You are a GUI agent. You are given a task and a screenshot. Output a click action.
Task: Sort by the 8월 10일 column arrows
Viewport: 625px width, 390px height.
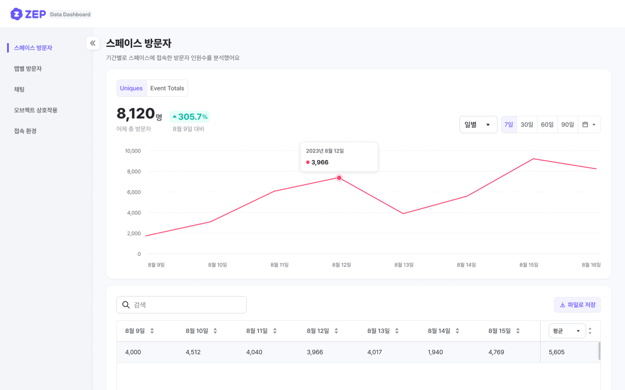(215, 331)
